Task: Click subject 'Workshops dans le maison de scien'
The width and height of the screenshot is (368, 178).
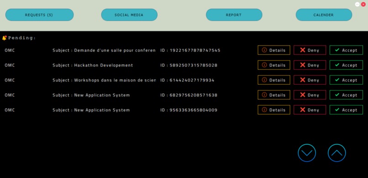Action: point(115,80)
